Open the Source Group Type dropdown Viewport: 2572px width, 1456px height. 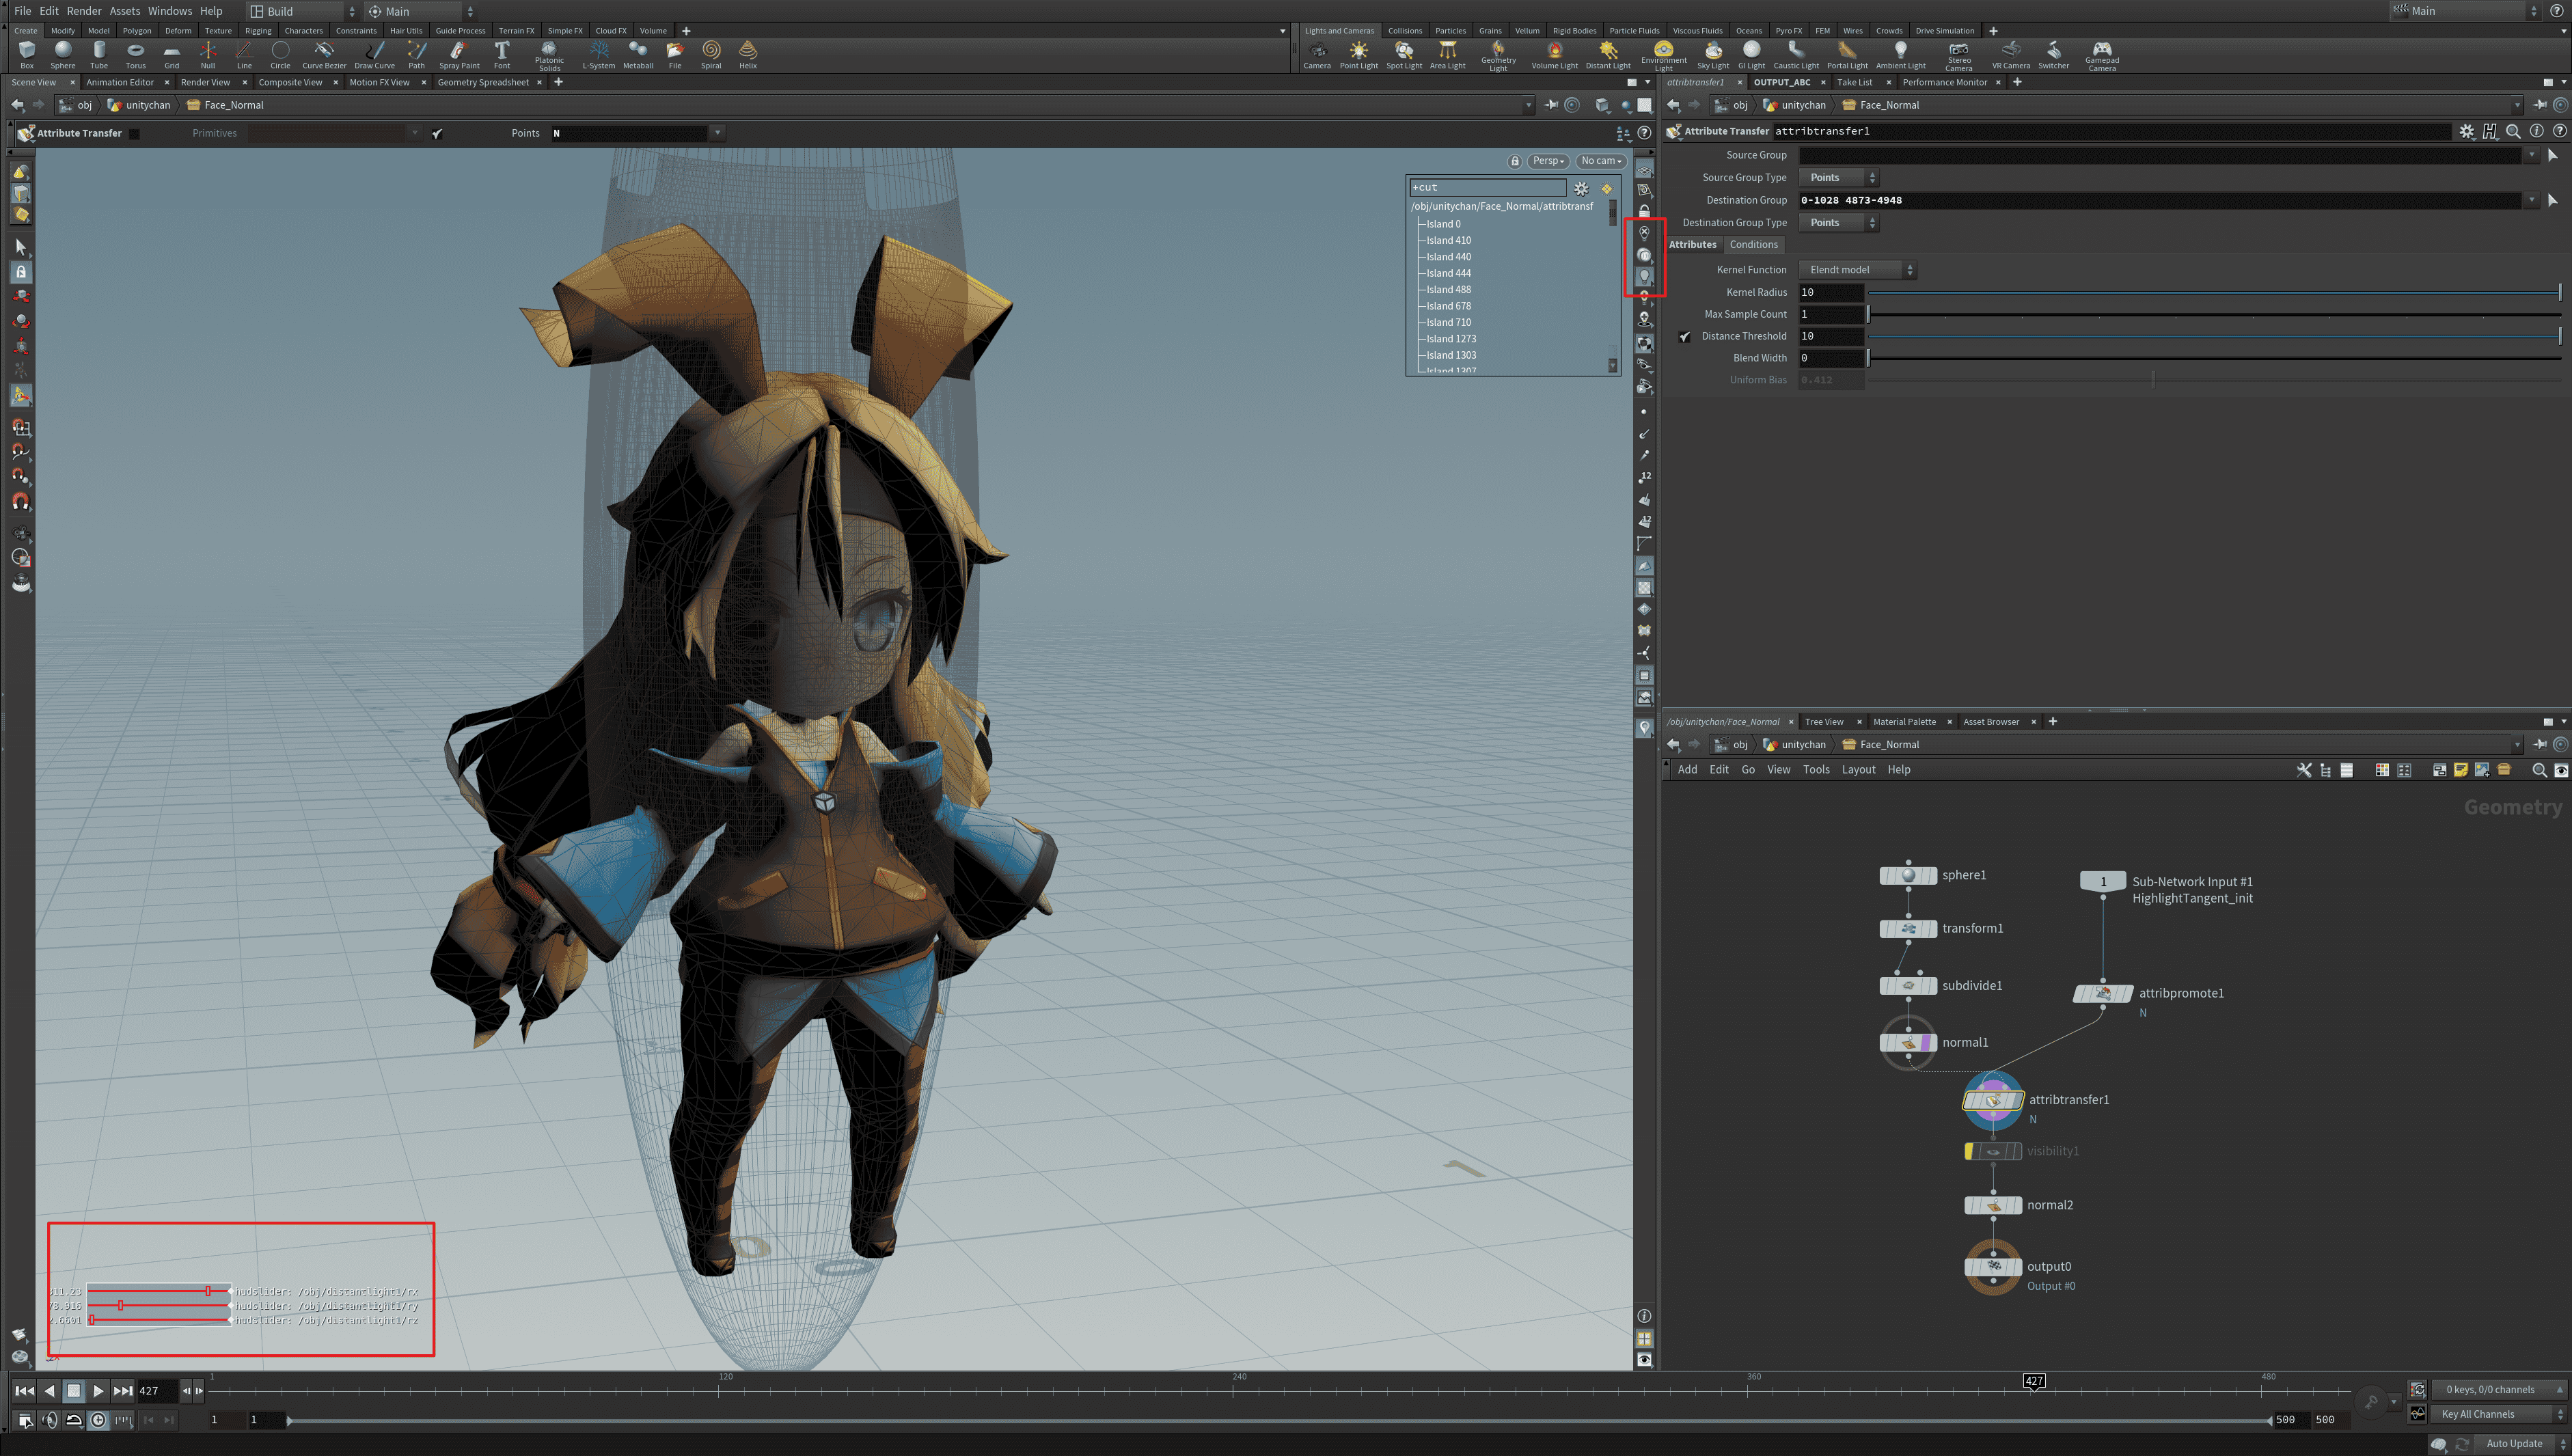[1838, 178]
